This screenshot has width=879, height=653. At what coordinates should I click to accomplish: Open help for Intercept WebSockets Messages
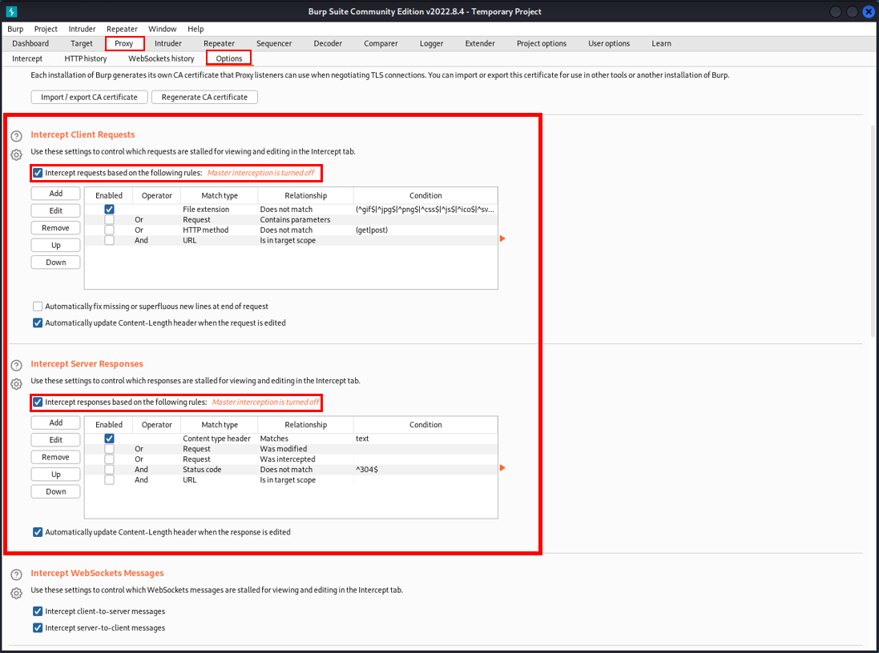pos(16,574)
